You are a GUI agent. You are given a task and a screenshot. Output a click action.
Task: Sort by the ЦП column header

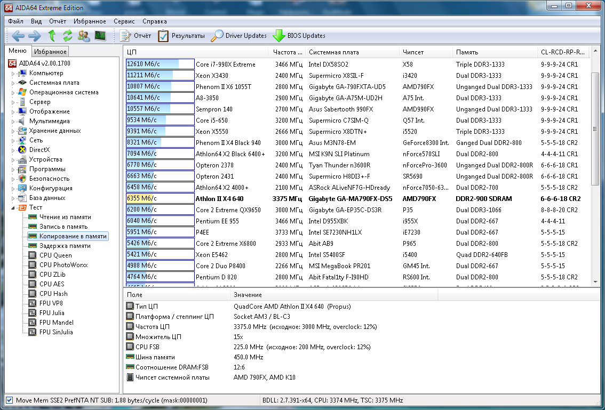[x=196, y=52]
